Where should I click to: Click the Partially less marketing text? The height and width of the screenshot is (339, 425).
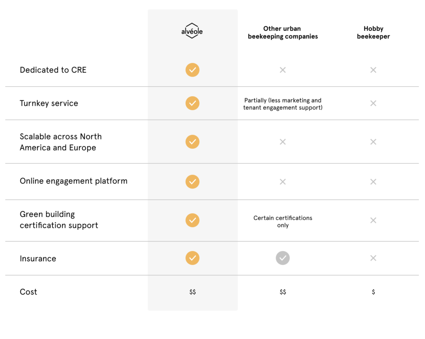[x=283, y=104]
